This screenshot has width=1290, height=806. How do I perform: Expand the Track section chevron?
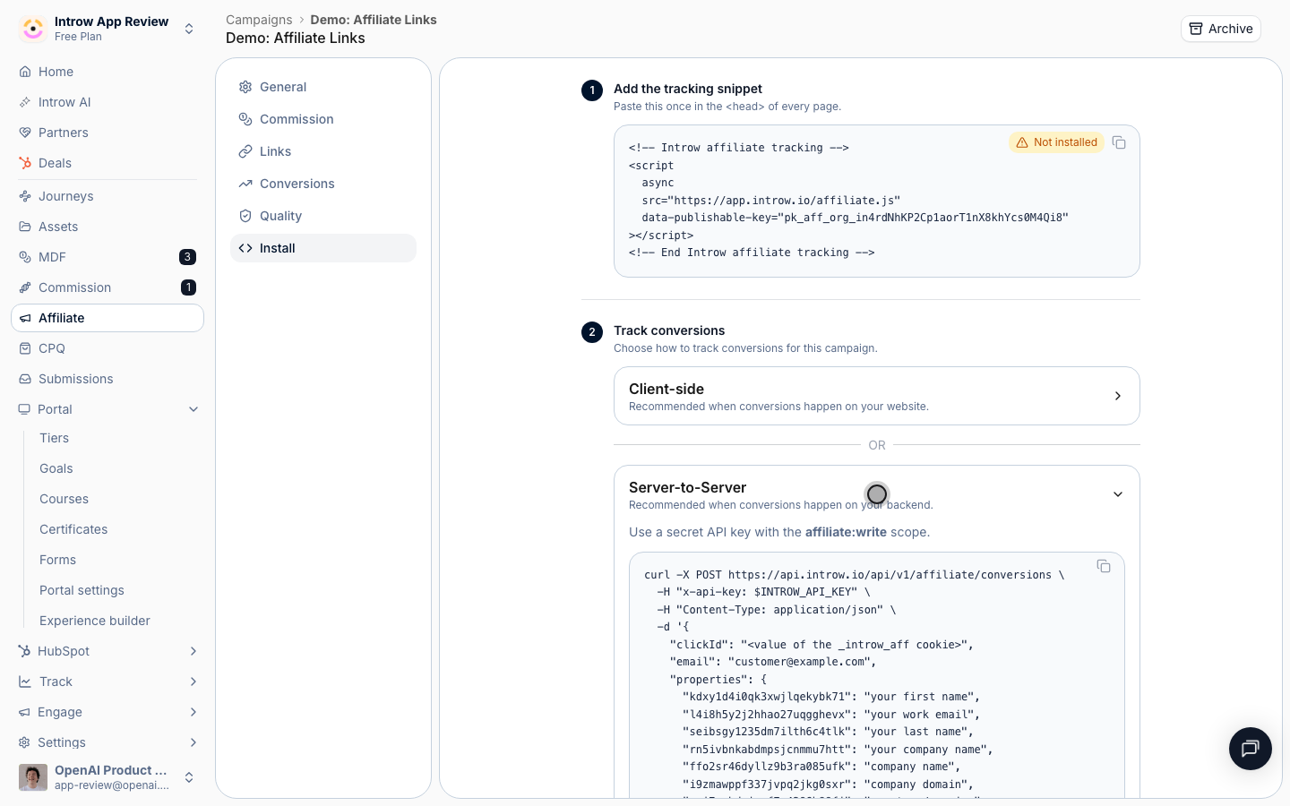(x=193, y=682)
